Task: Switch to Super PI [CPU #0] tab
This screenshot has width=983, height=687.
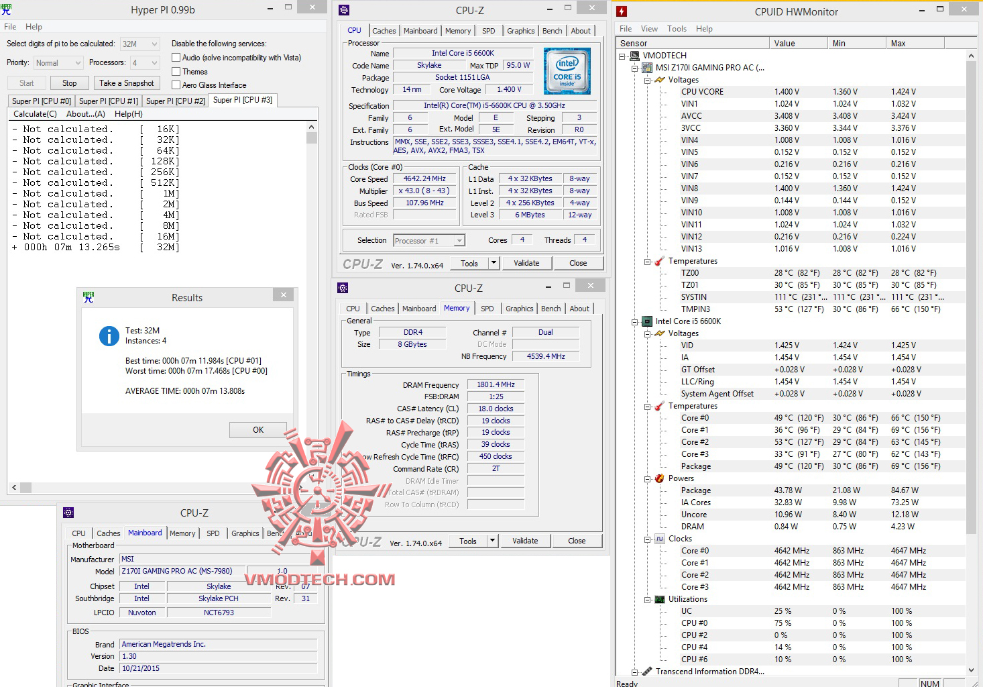Action: 41,101
